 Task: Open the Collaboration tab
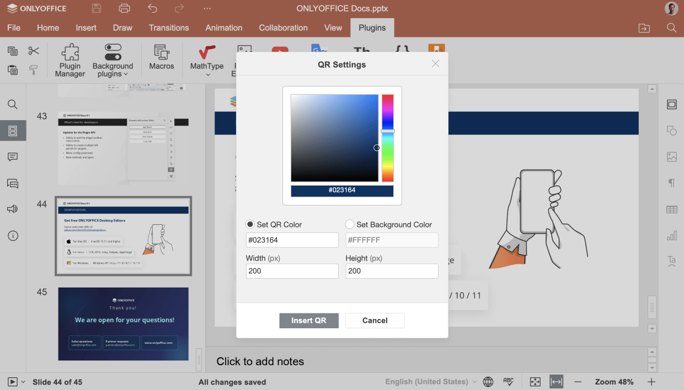tap(283, 28)
